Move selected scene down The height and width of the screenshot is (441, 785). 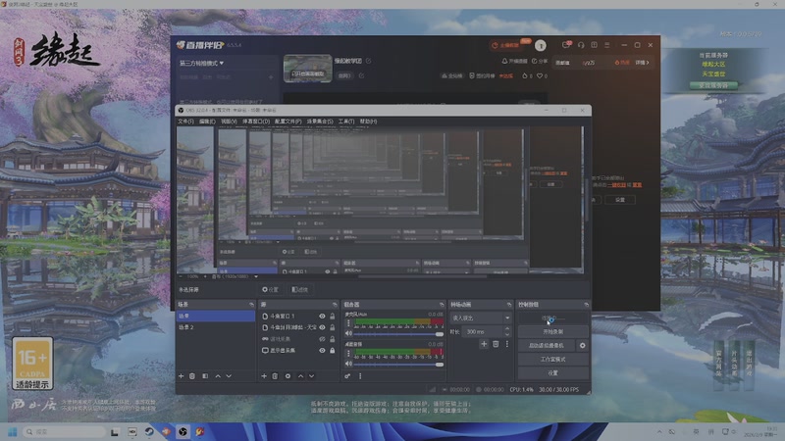(x=229, y=376)
